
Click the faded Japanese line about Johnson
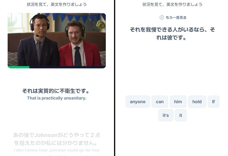[x=57, y=139]
